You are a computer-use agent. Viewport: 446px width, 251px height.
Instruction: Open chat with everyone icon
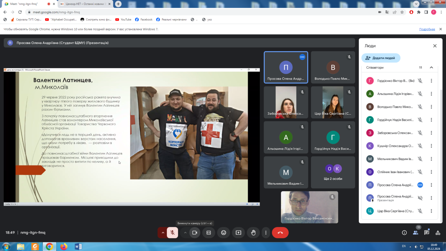tap(427, 233)
